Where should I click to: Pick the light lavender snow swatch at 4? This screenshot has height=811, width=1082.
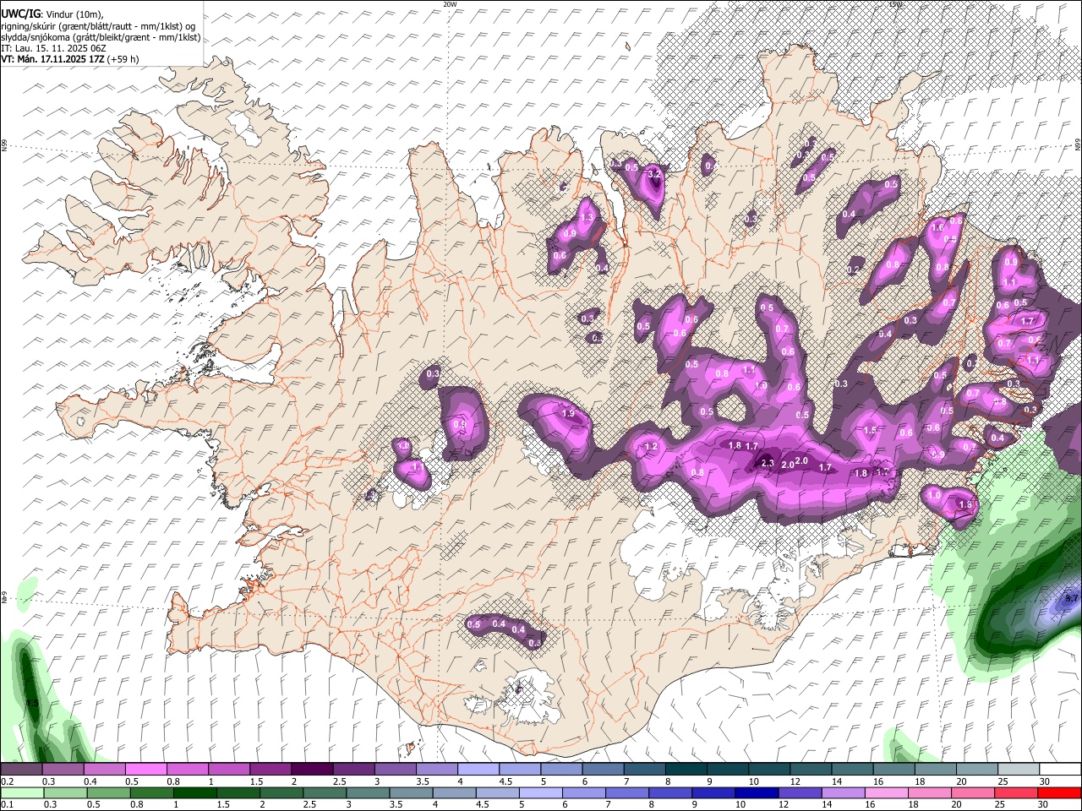coord(478,770)
